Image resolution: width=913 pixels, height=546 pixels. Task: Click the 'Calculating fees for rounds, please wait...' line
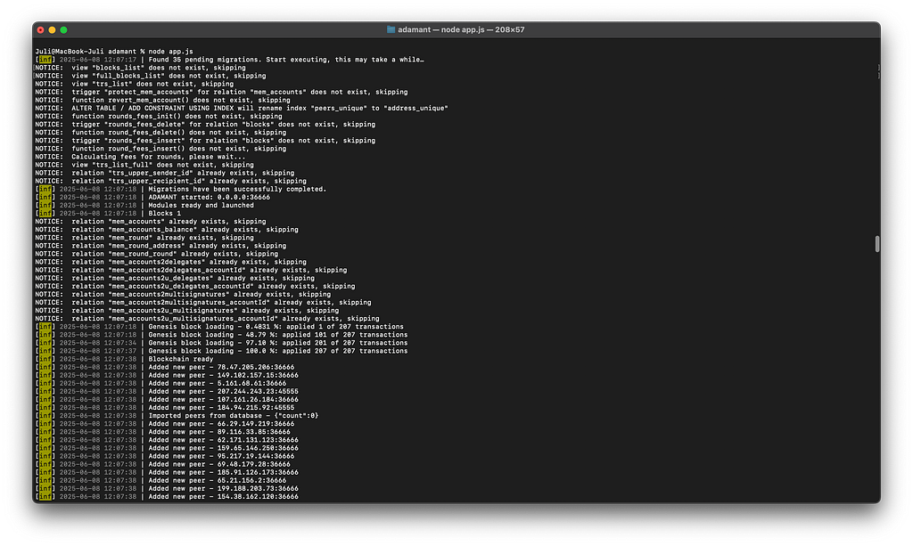click(x=140, y=157)
